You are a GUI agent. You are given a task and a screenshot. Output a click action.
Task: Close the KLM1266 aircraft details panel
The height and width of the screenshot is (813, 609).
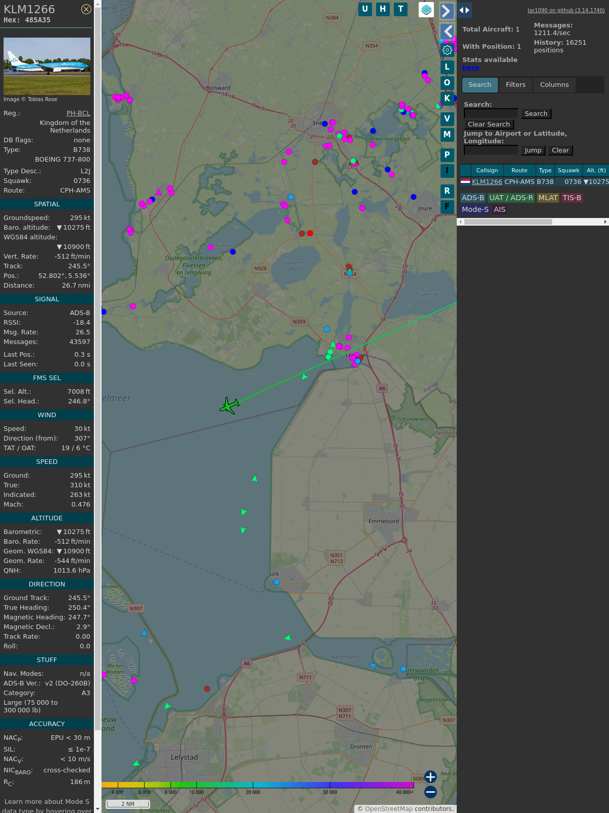pyautogui.click(x=86, y=9)
